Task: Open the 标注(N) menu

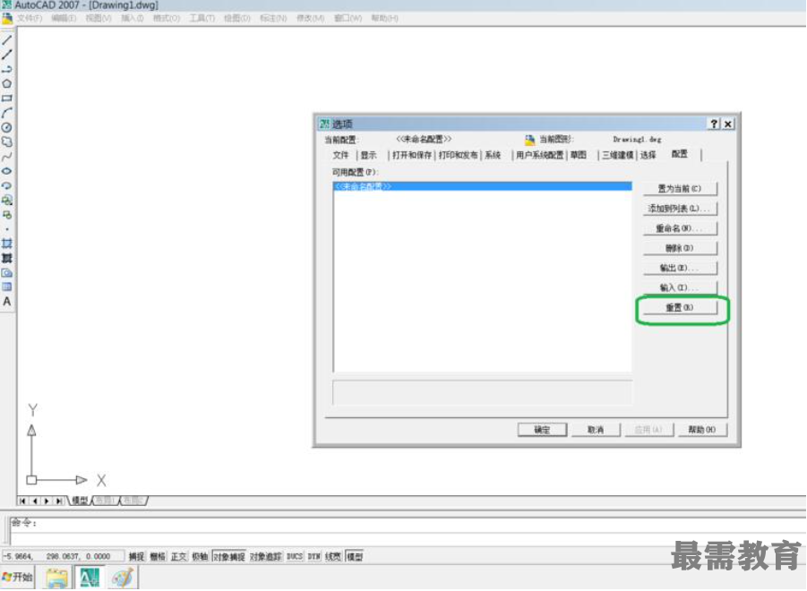Action: (273, 18)
